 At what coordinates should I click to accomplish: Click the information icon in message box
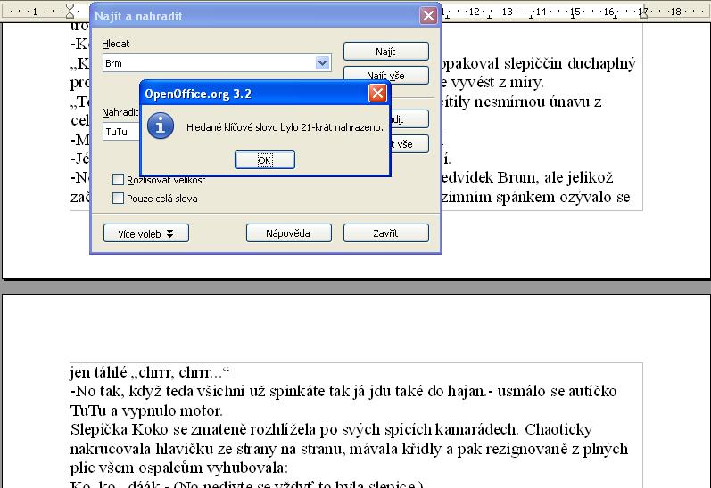[161, 126]
